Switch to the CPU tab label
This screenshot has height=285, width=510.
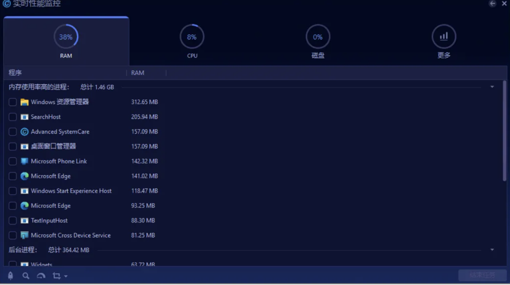point(192,56)
